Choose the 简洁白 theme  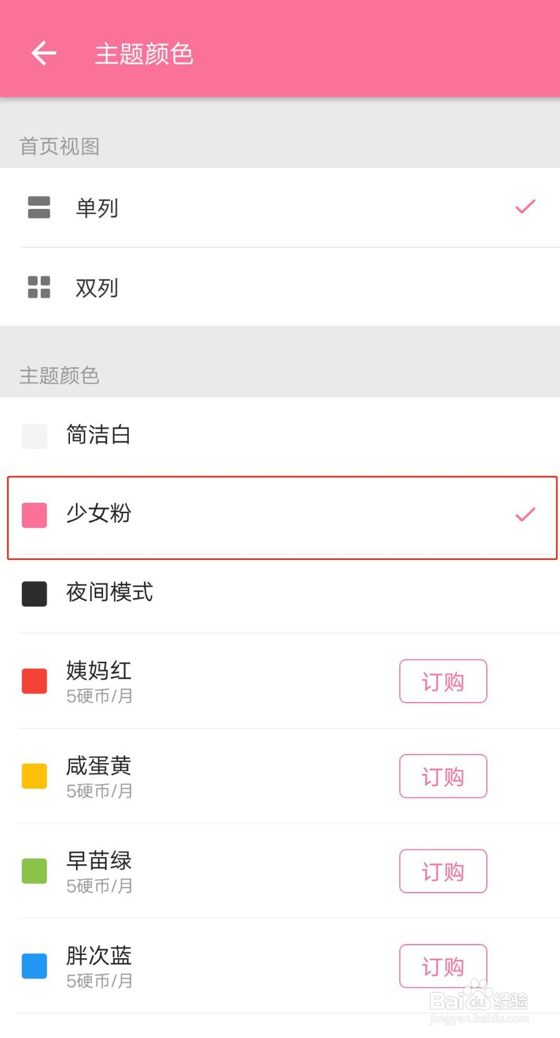point(99,435)
